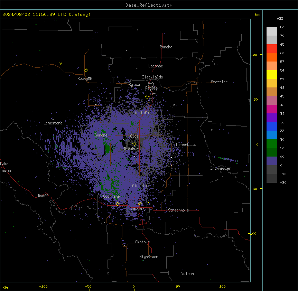Viewport: 298px width, 291px height.
Task: Click the asterisk marker east of Innisfail
Action: coord(174,105)
